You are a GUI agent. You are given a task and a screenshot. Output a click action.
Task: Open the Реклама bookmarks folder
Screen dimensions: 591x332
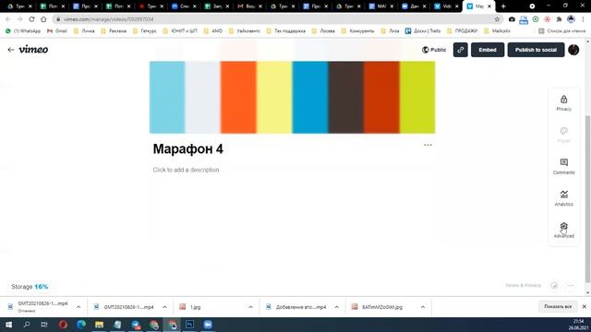tap(114, 30)
